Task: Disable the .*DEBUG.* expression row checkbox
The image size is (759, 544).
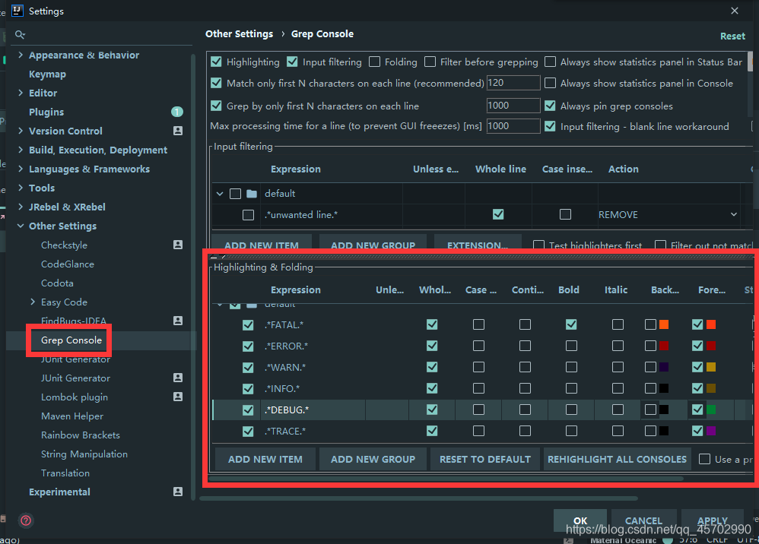Action: click(248, 410)
